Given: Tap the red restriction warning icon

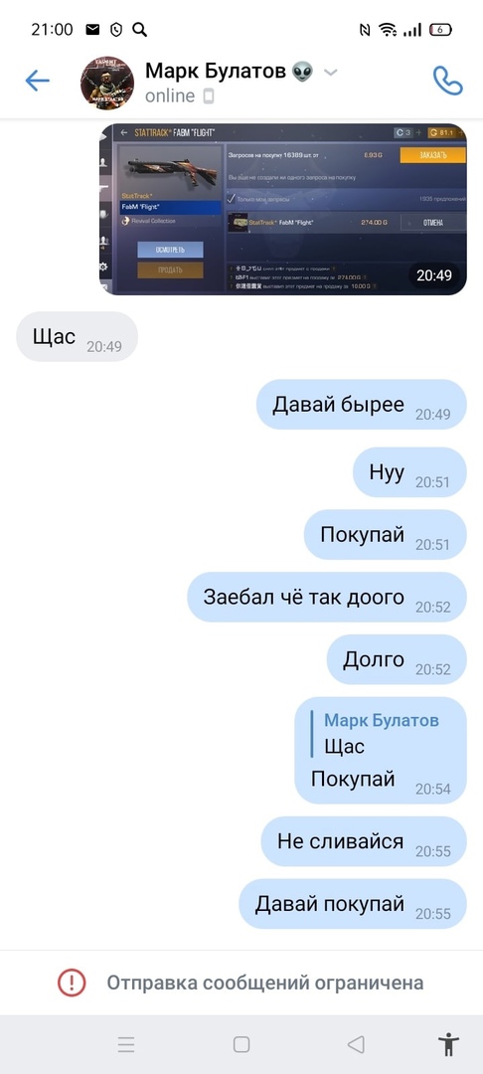Looking at the screenshot, I should (72, 983).
